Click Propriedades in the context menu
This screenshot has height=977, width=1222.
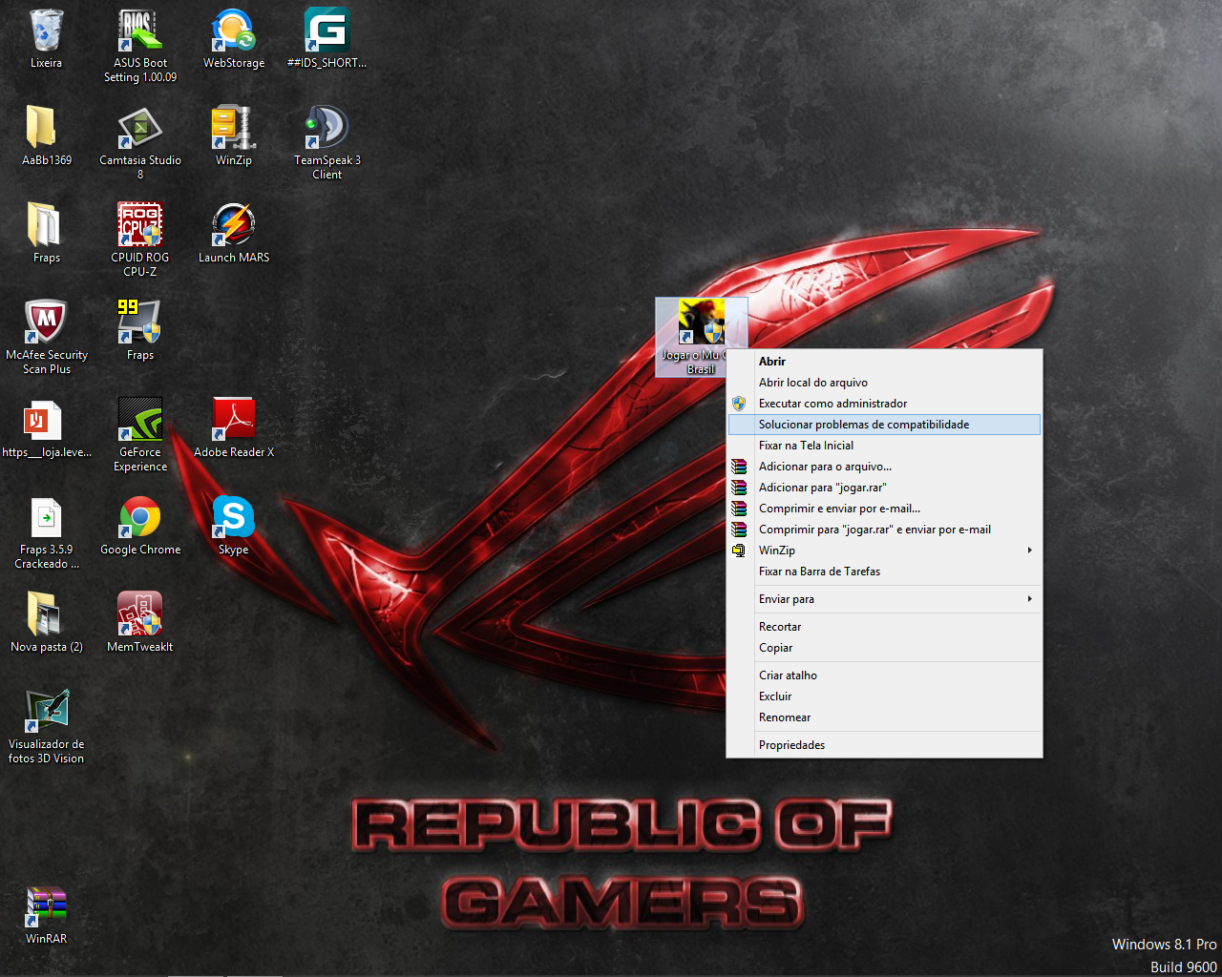pyautogui.click(x=791, y=745)
